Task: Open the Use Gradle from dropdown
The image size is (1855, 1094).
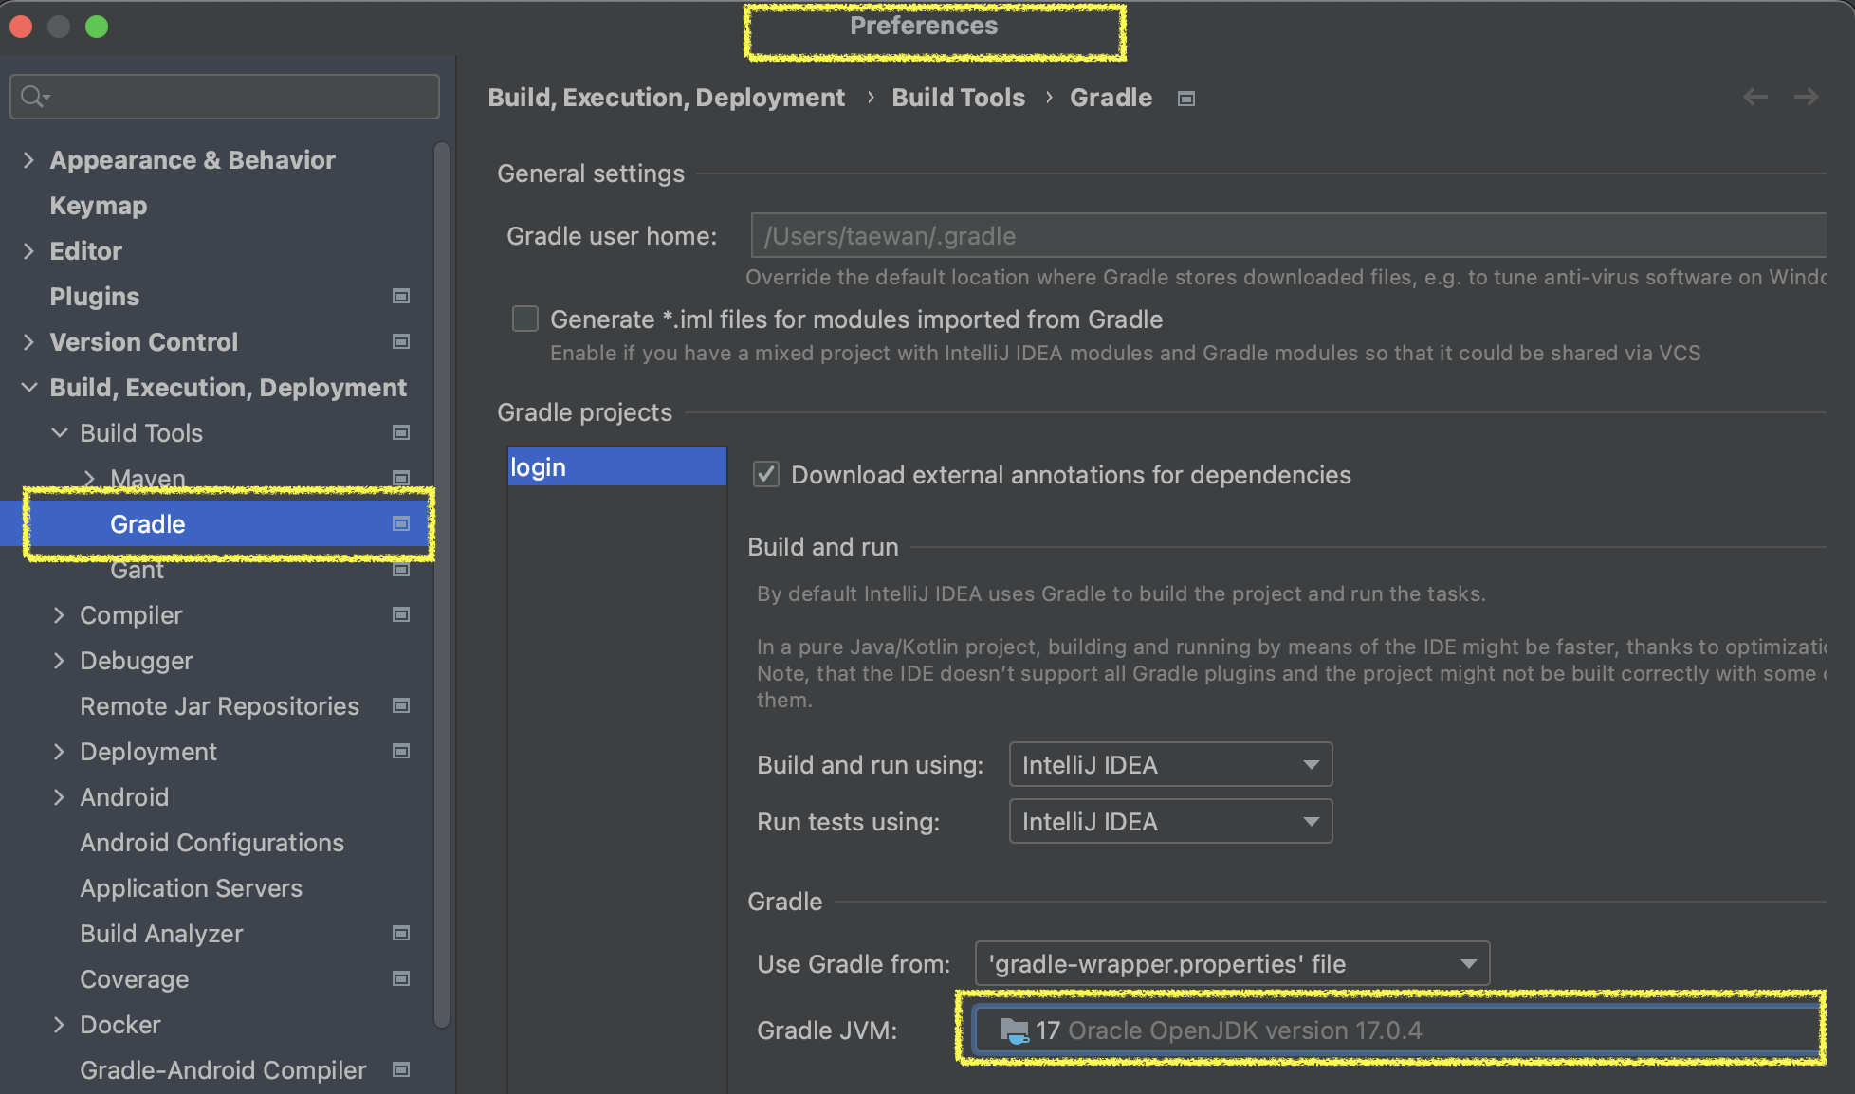Action: point(1232,964)
